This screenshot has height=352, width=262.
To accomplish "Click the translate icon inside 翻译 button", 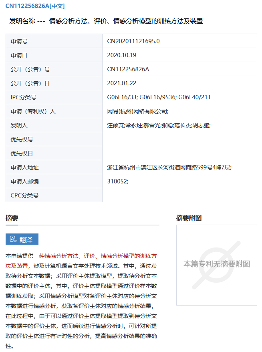I will click(13, 239).
